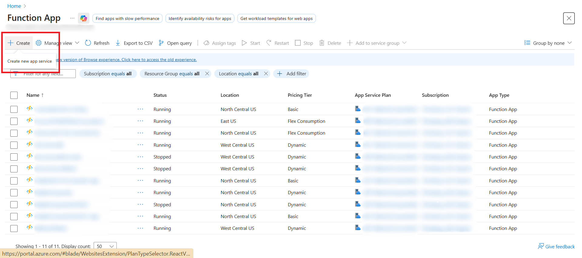Open the Display count 50 dropdown
The width and height of the screenshot is (582, 258).
tap(105, 246)
